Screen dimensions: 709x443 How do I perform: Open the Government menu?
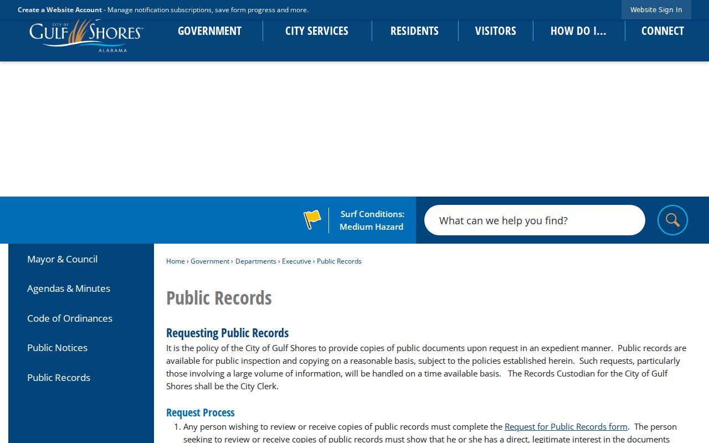[209, 30]
